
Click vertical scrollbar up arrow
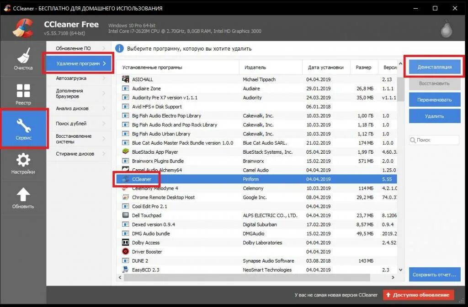coord(400,64)
